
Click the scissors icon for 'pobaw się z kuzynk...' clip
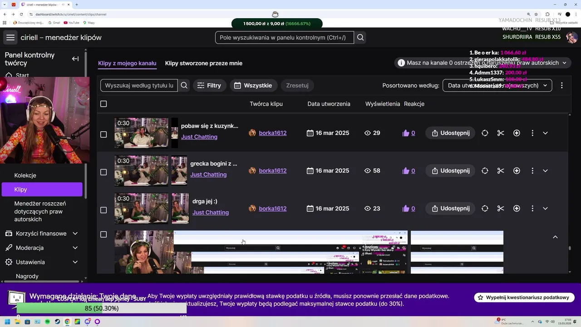[x=501, y=133]
